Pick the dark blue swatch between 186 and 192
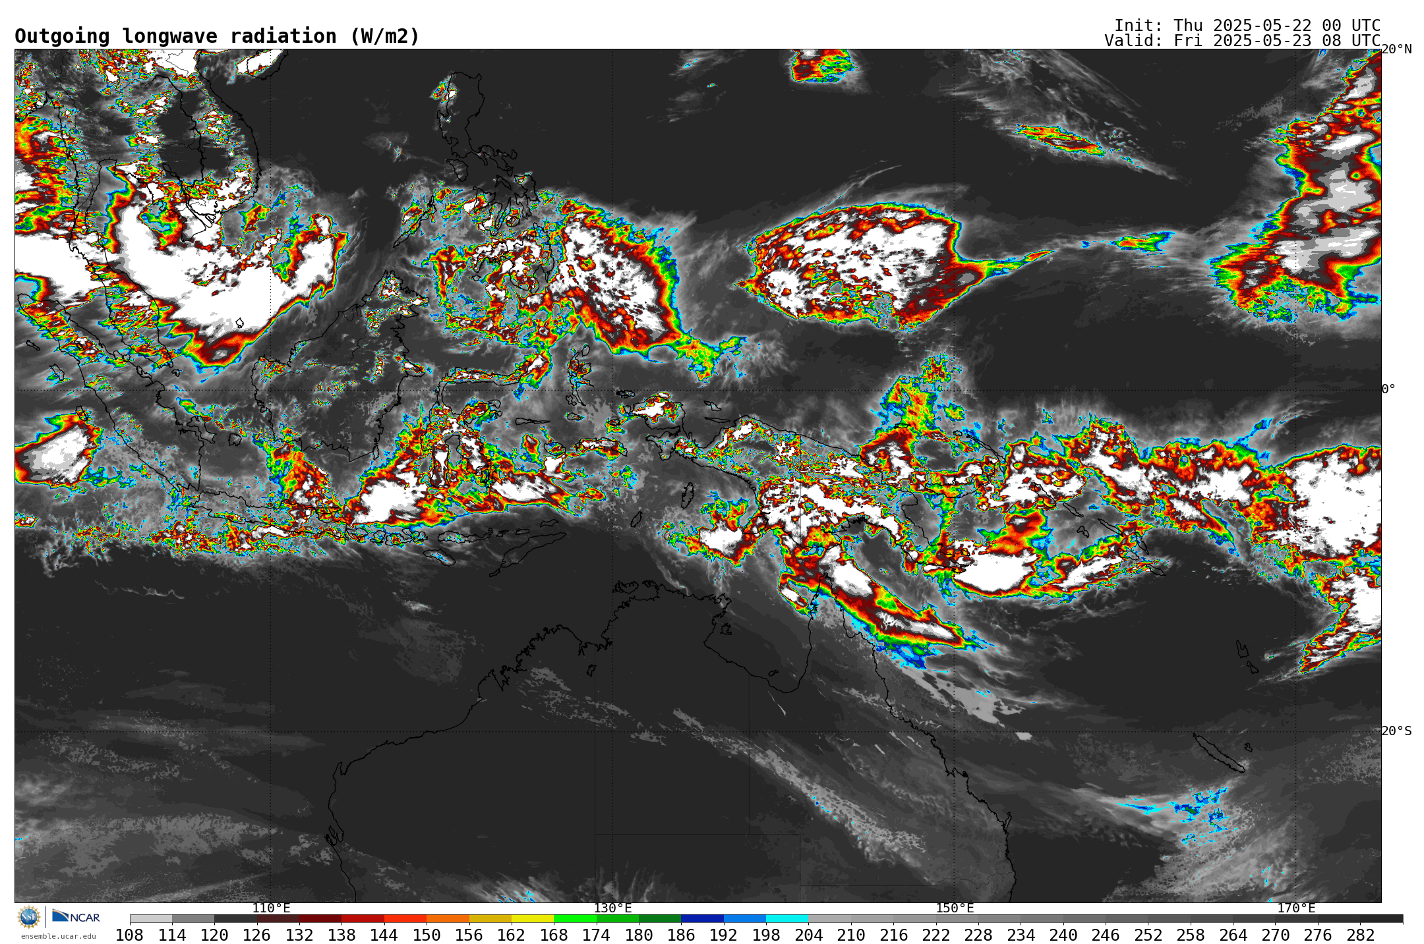Screen dimensions: 1424x944 click(702, 919)
